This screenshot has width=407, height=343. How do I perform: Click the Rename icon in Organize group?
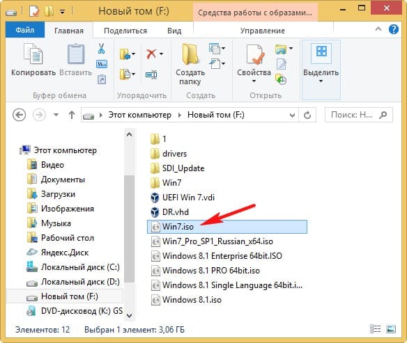(151, 75)
